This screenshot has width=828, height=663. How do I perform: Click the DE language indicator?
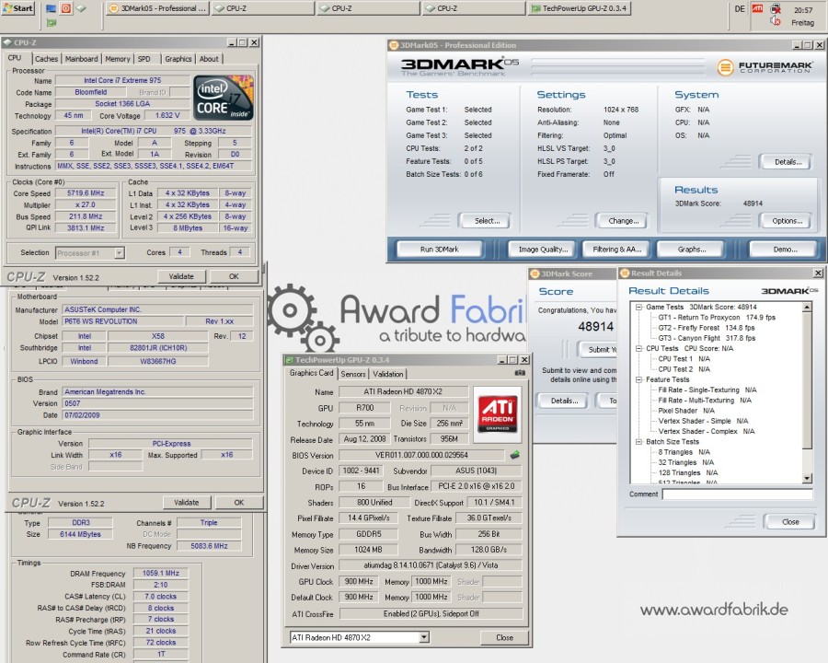pos(740,9)
